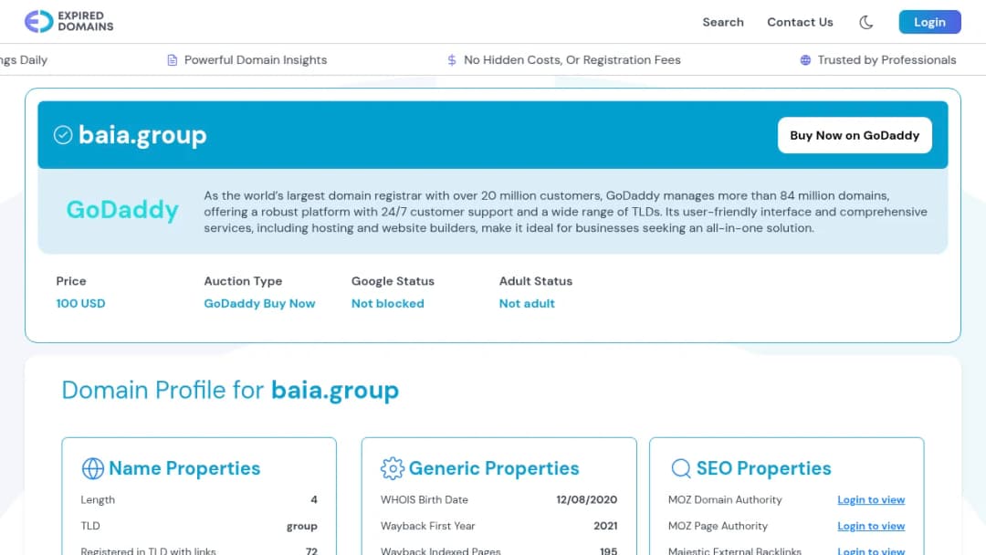Screen dimensions: 986x555
Task: Click the WHOIS Birth Date value 12/08/2020
Action: pyautogui.click(x=587, y=499)
